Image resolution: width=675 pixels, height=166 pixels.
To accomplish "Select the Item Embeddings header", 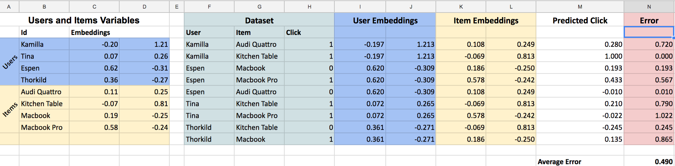I will (486, 20).
